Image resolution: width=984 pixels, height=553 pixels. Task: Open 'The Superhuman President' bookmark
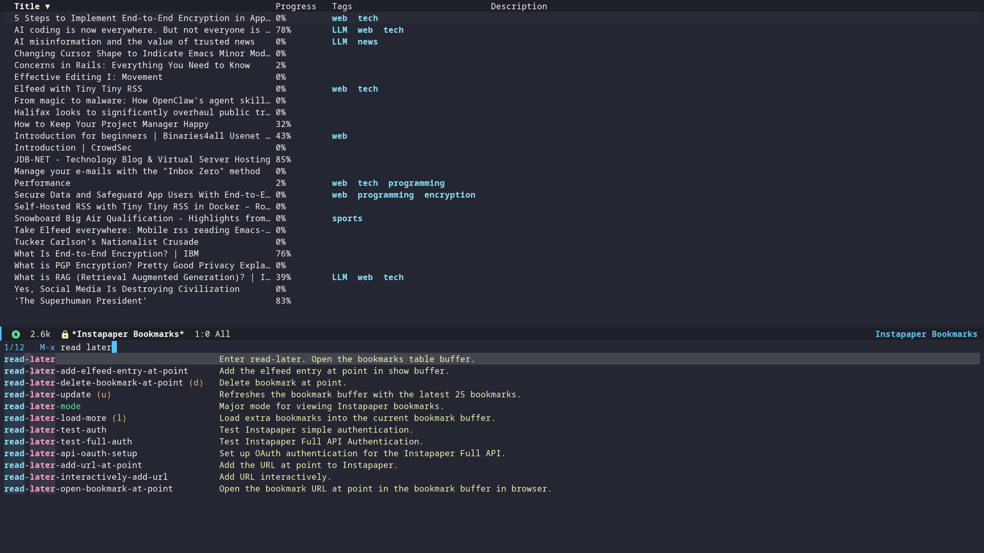[x=81, y=301]
